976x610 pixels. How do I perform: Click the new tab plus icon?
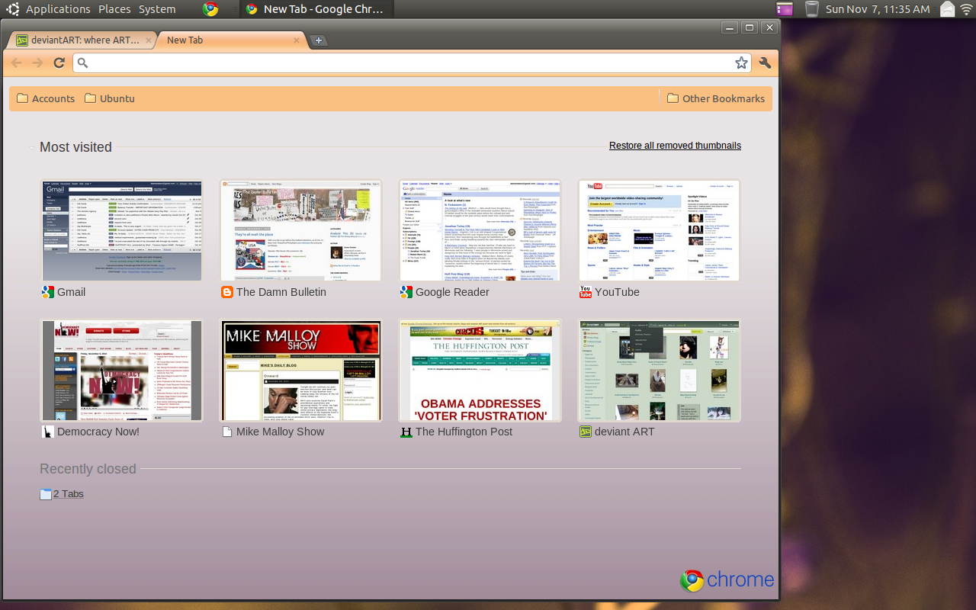click(x=318, y=40)
